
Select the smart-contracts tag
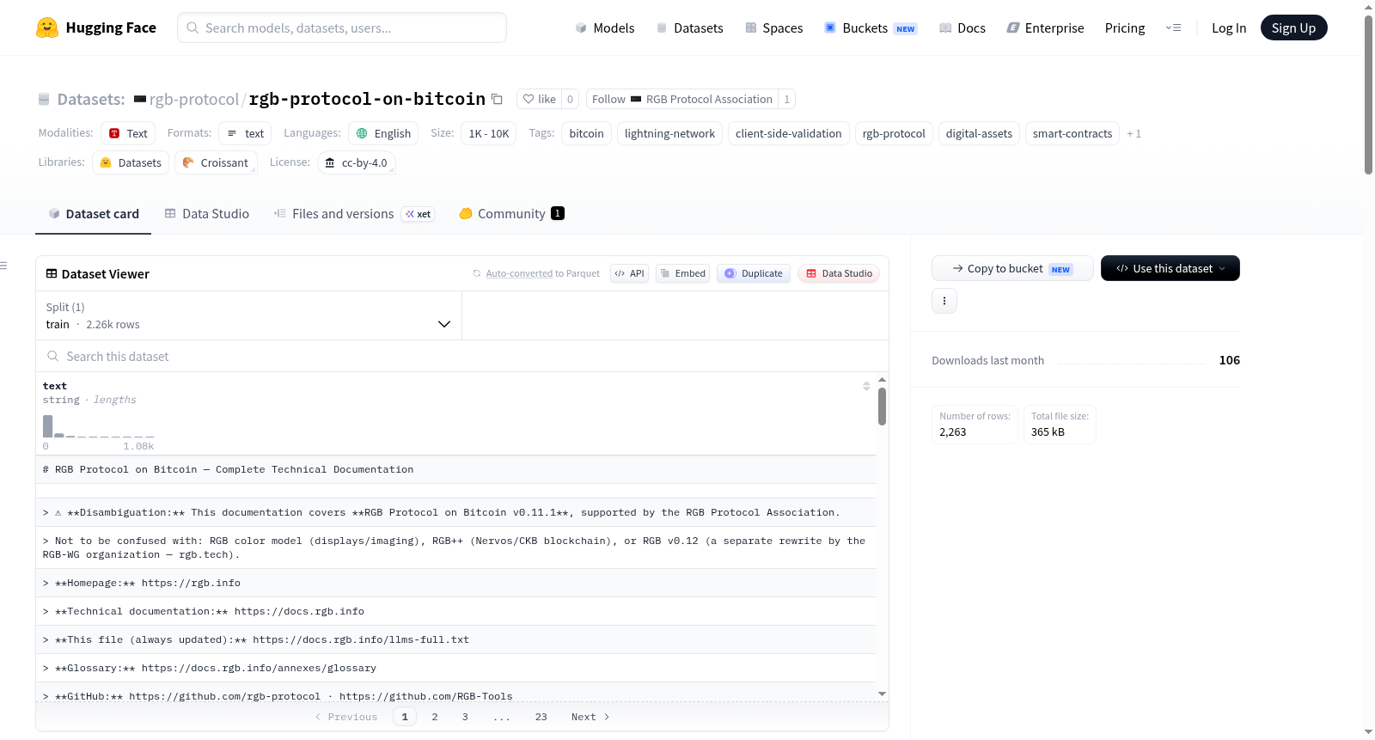pyautogui.click(x=1072, y=133)
